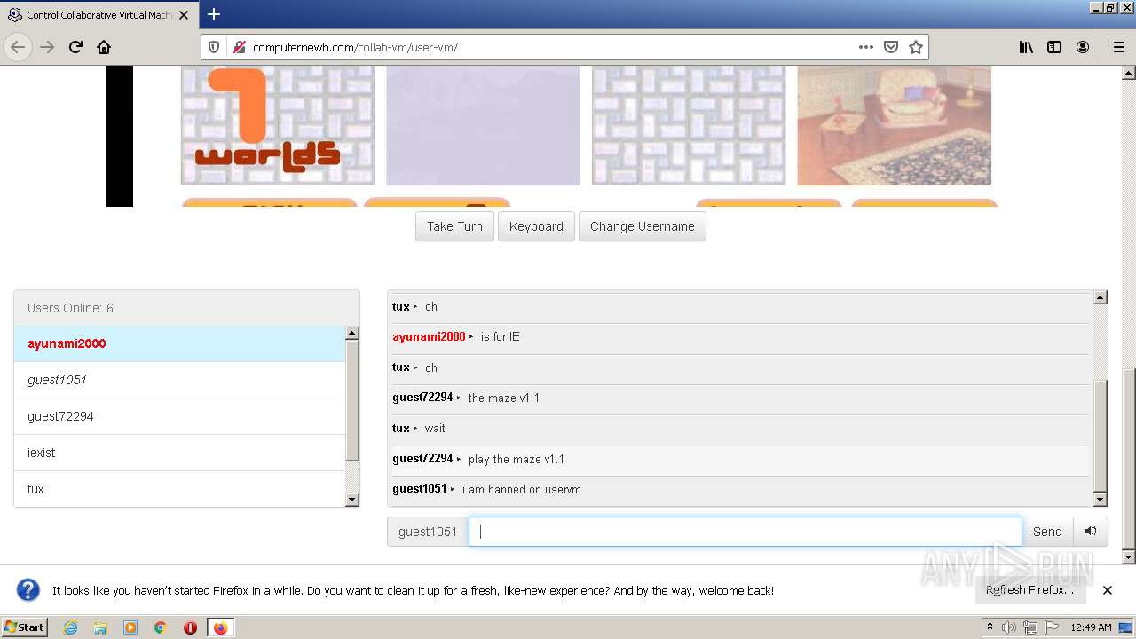Image resolution: width=1136 pixels, height=639 pixels.
Task: Toggle chat sound speaker button
Action: pyautogui.click(x=1090, y=532)
